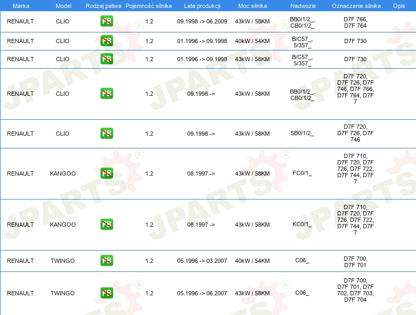Click 09.1998 -> date in SB0/1/2_ row
Viewport: 416px width, 315px height.
tap(201, 134)
